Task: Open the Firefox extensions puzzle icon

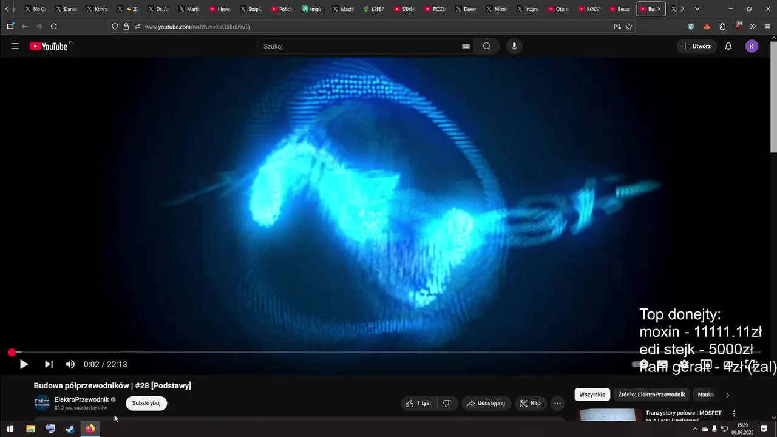Action: (722, 27)
